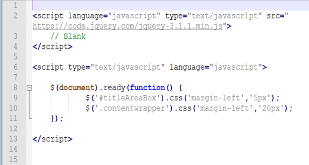The width and height of the screenshot is (309, 165).
Task: Click line number 3 in margin
Action: click(x=16, y=36)
